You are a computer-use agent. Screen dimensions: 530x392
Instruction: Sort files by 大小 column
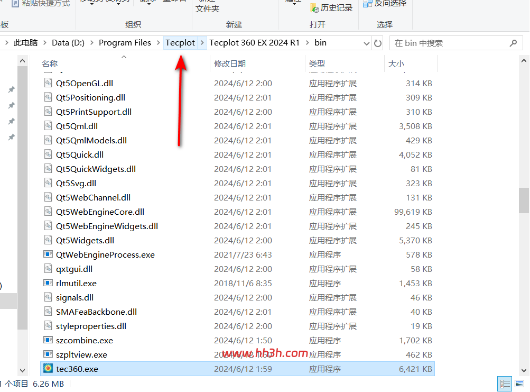(x=396, y=63)
